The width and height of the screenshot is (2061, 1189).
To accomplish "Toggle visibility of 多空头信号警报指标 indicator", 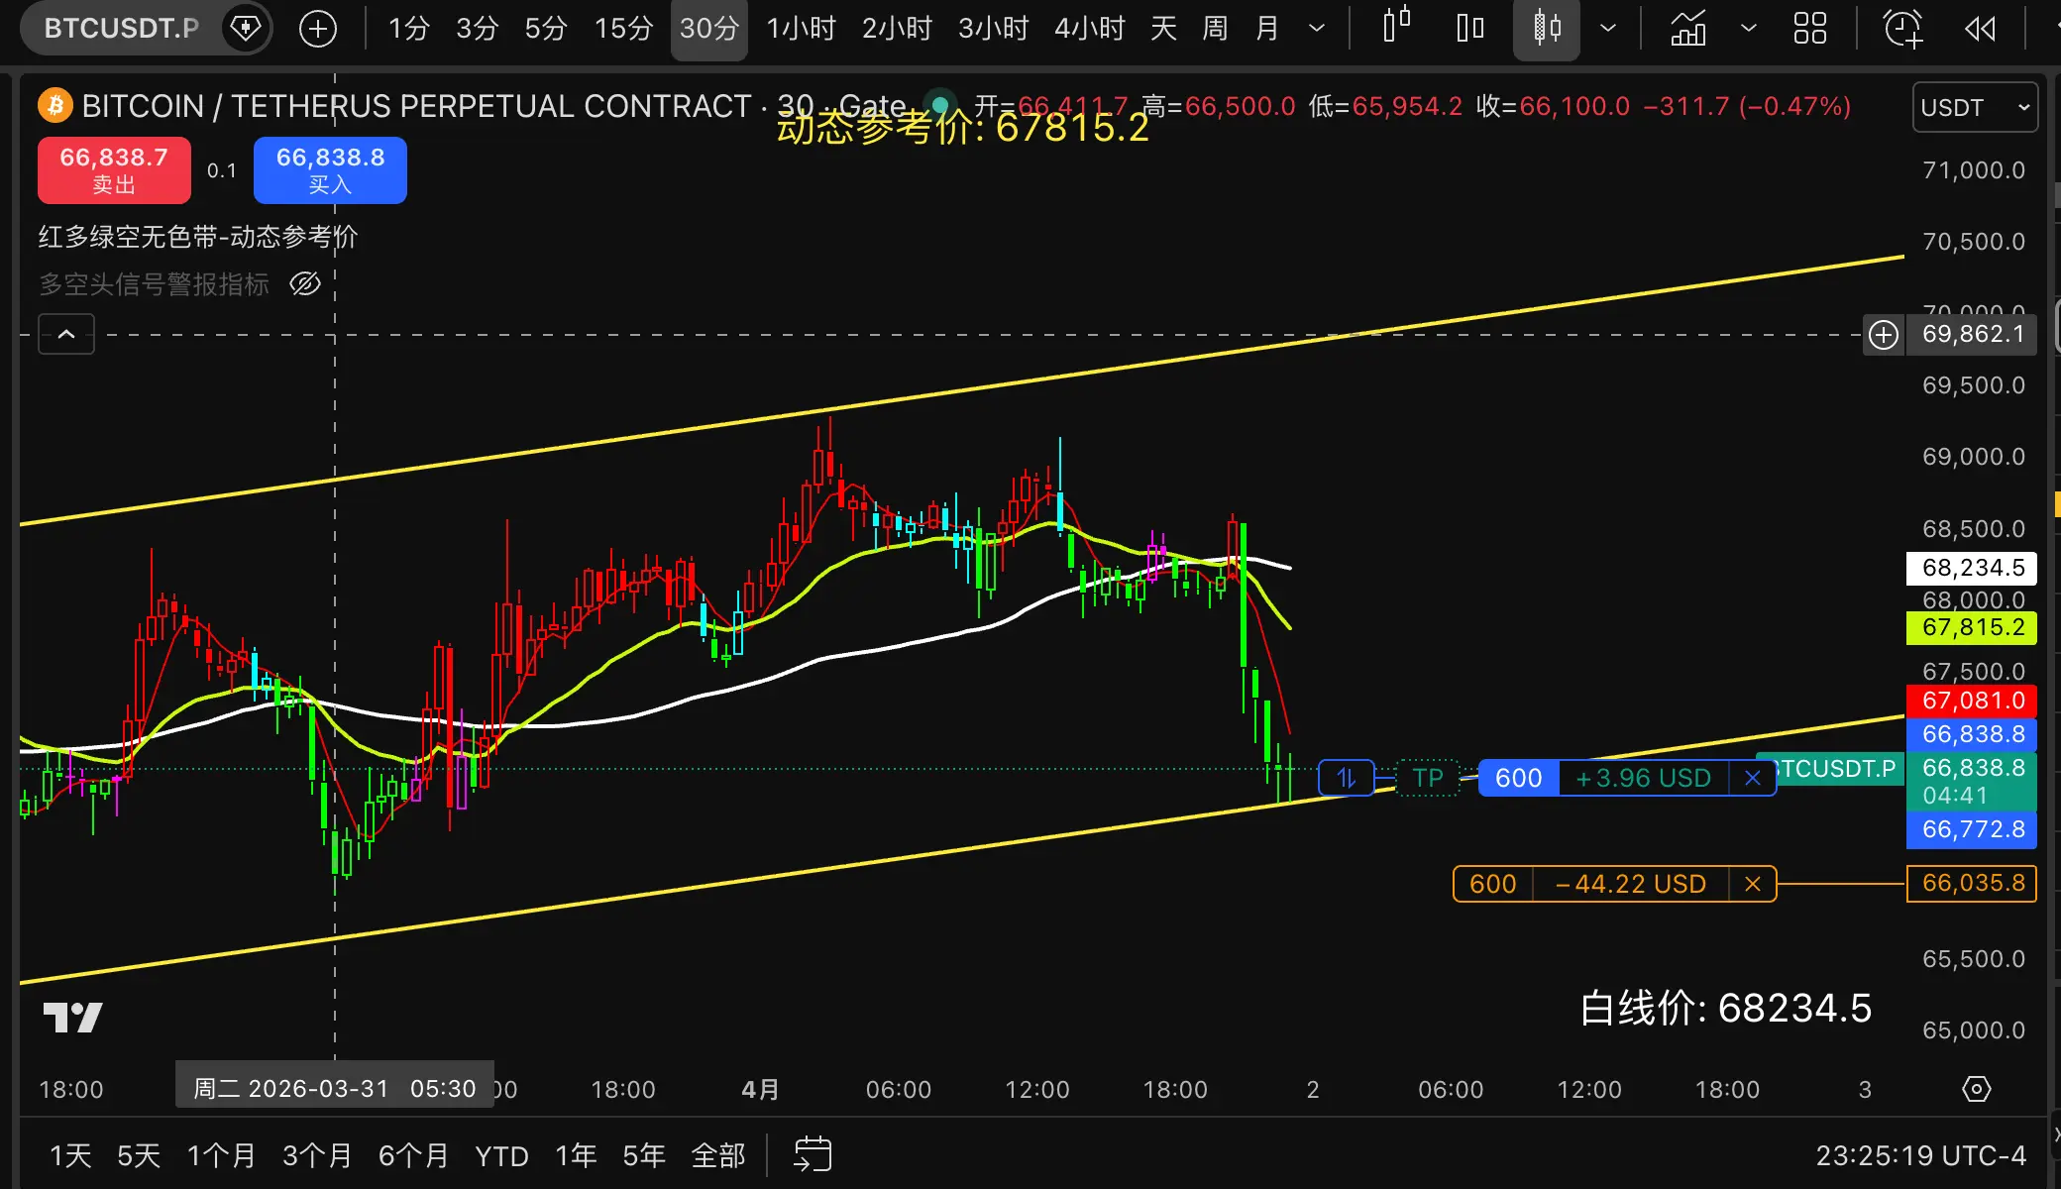I will (305, 284).
